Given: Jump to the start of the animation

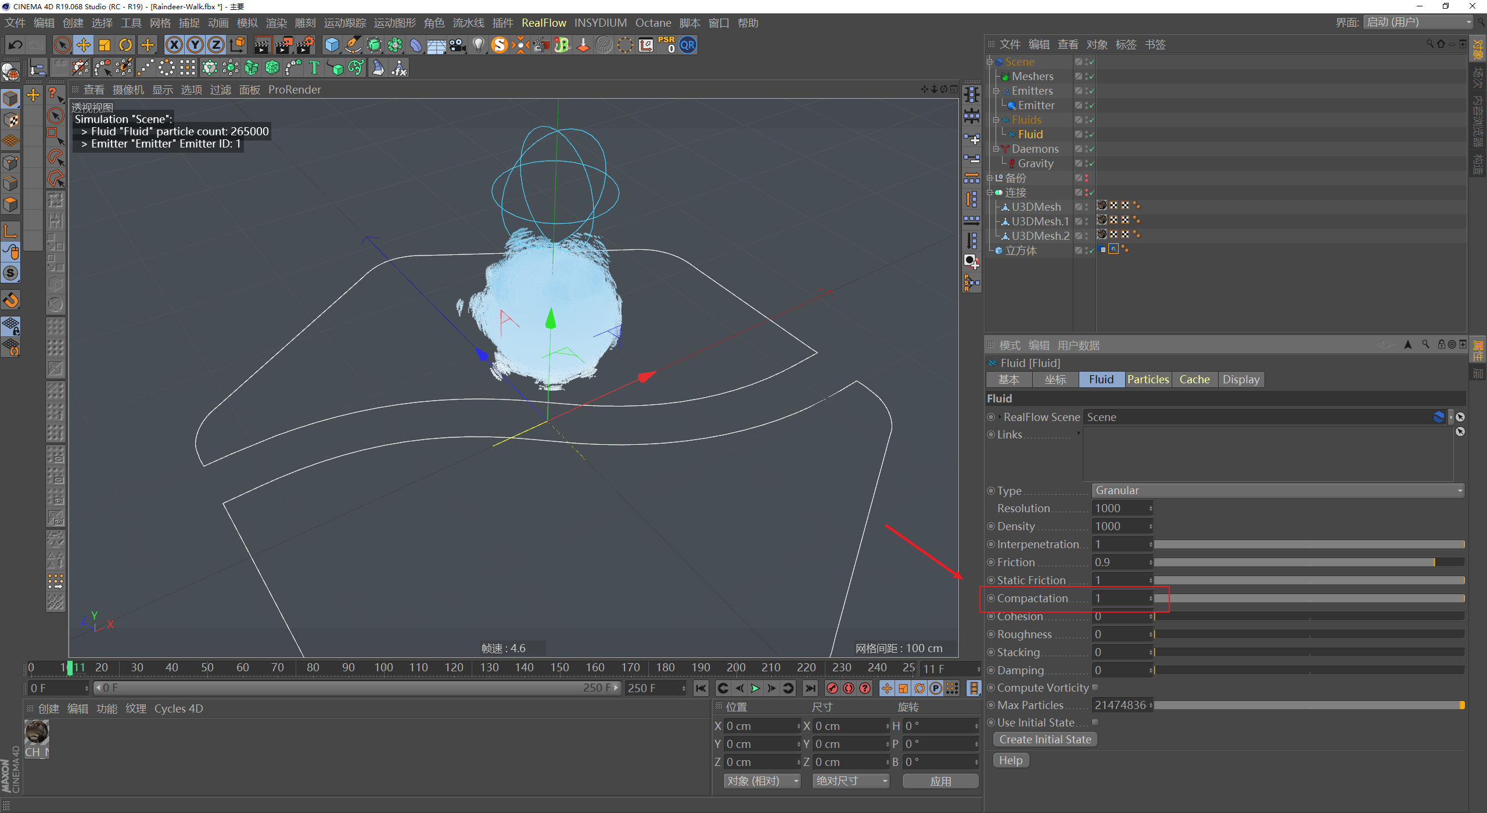Looking at the screenshot, I should click(701, 688).
